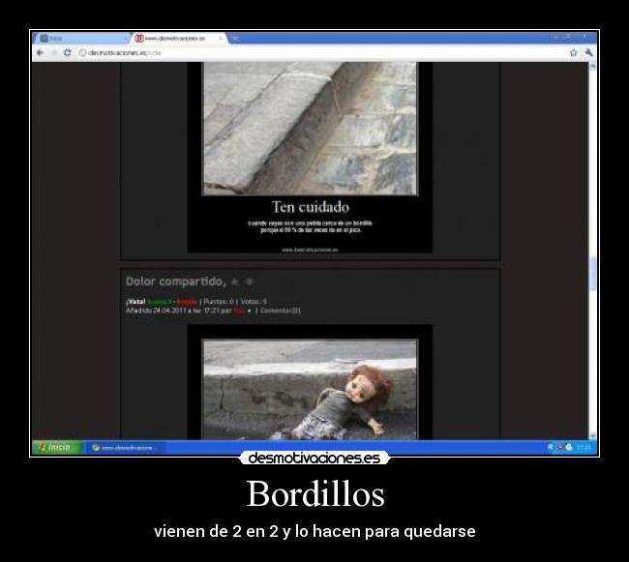Click the globe icon in address bar
The image size is (629, 562).
[x=82, y=52]
